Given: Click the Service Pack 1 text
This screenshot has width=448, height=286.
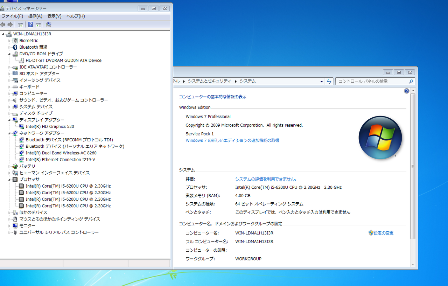Looking at the screenshot, I should point(199,134).
